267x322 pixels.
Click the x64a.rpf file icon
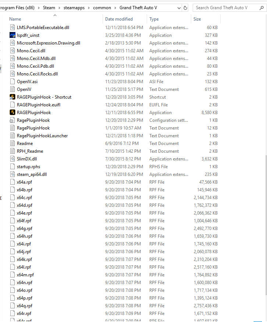tap(13, 182)
